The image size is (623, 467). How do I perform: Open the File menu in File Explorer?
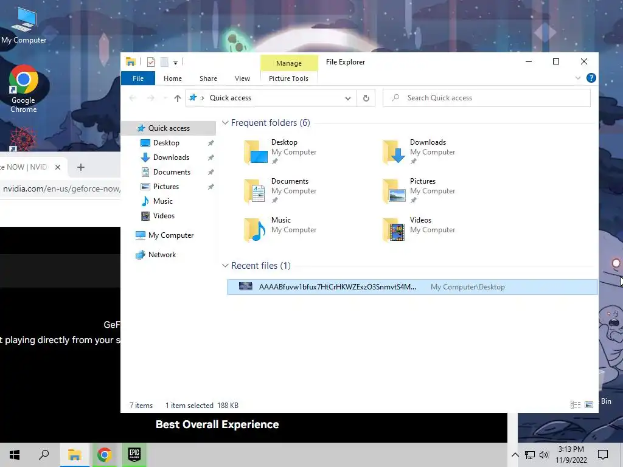(x=138, y=78)
